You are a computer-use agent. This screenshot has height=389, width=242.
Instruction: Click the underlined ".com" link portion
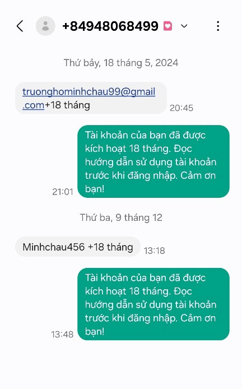[33, 105]
